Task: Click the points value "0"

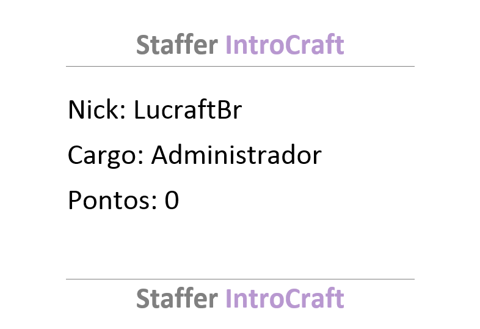Action: [172, 200]
